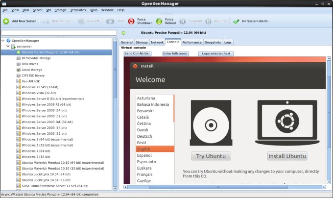Open the Help menu
The width and height of the screenshot is (333, 198).
pos(121,10)
